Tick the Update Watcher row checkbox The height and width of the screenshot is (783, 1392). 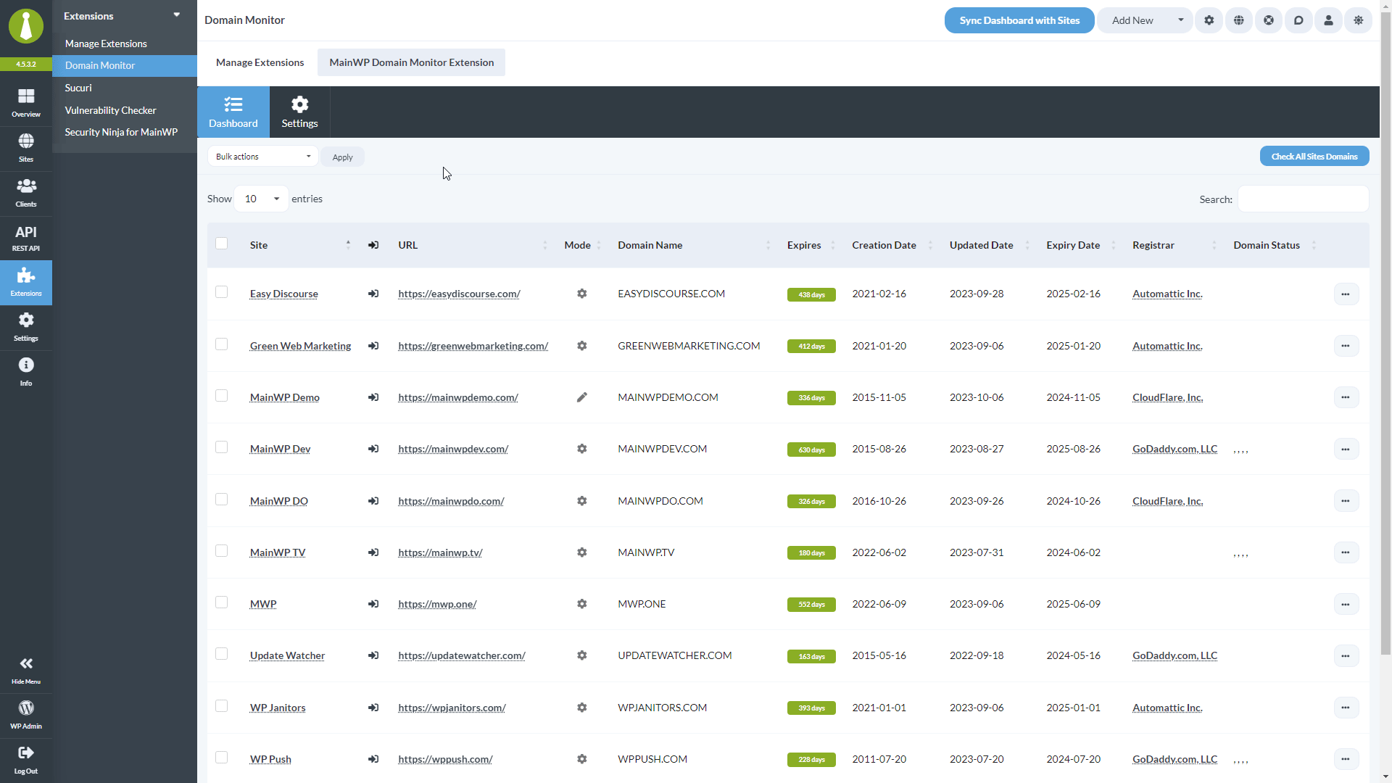tap(222, 654)
